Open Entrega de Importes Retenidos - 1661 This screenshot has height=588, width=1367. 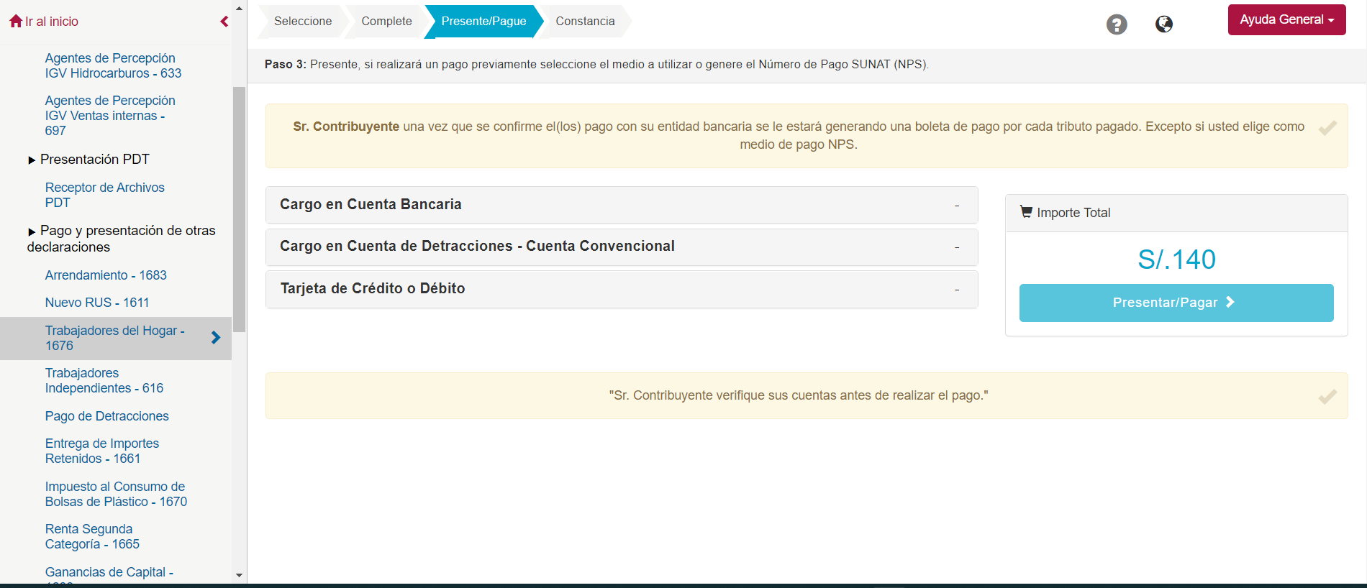click(102, 451)
